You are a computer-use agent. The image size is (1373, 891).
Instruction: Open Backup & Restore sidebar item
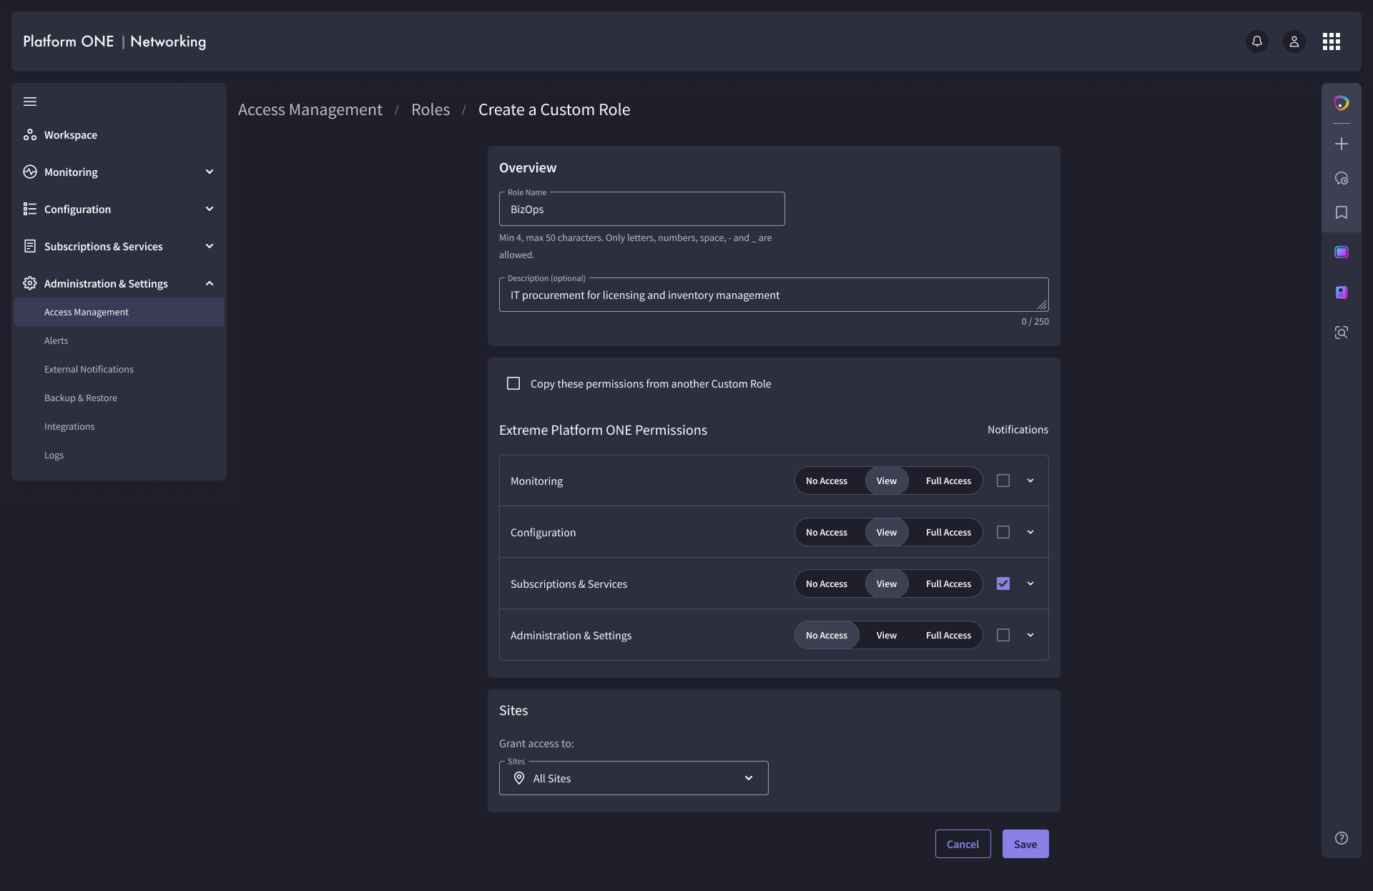tap(81, 398)
